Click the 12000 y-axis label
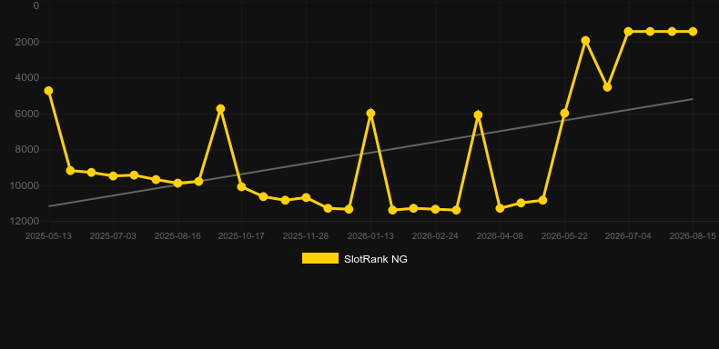The image size is (719, 349). pos(25,221)
